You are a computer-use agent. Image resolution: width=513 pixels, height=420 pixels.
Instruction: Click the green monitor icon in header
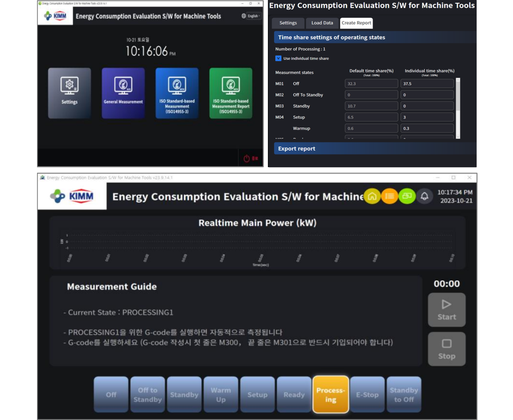coord(407,196)
